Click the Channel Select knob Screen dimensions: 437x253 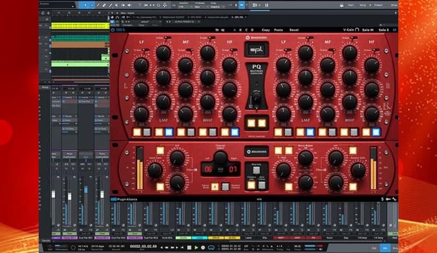pos(221,158)
